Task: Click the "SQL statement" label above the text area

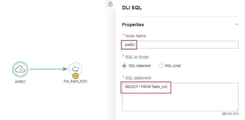Action: (x=138, y=78)
